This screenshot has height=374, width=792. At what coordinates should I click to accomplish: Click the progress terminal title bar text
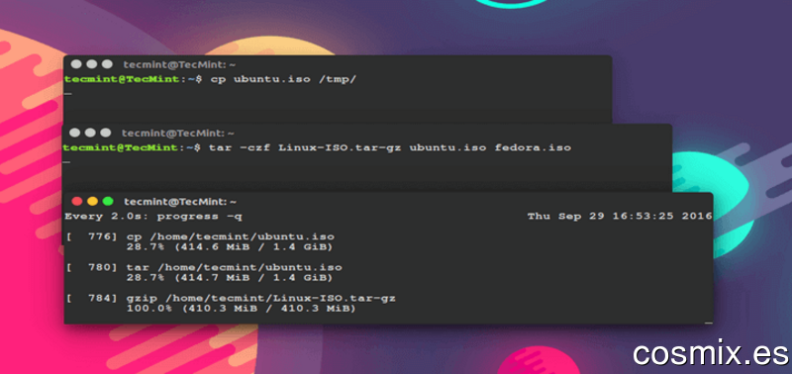point(180,202)
